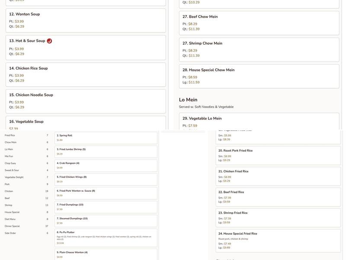Select Roast Pork Fried Rice
This screenshot has height=260, width=346.
coord(238,150)
